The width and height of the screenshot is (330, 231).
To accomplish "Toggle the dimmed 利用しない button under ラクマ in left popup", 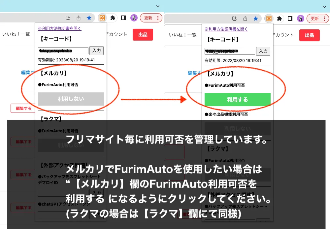I will tap(71, 145).
